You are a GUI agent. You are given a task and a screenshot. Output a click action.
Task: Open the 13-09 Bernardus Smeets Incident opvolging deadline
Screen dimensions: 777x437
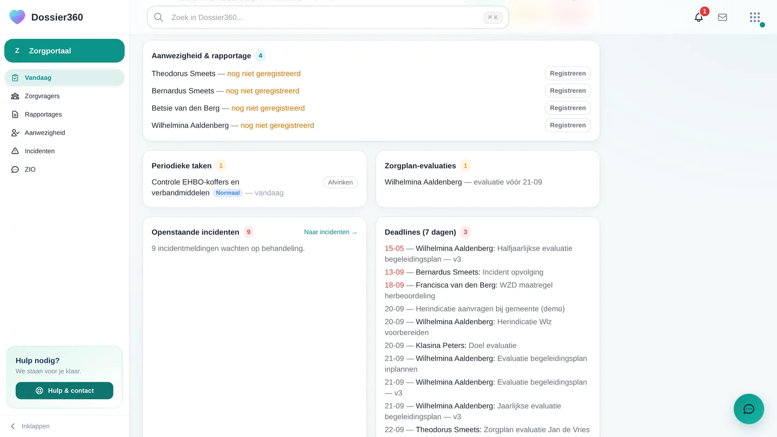click(x=464, y=272)
